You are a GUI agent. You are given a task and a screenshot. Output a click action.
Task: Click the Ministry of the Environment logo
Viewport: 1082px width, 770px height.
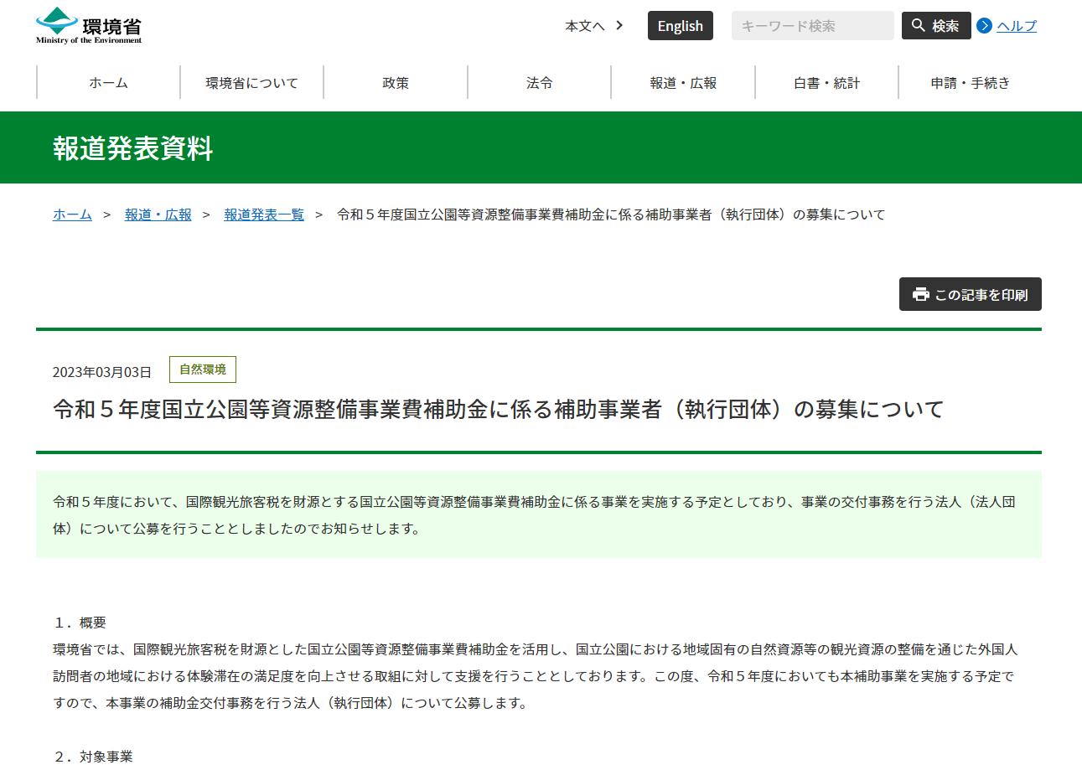pos(89,25)
